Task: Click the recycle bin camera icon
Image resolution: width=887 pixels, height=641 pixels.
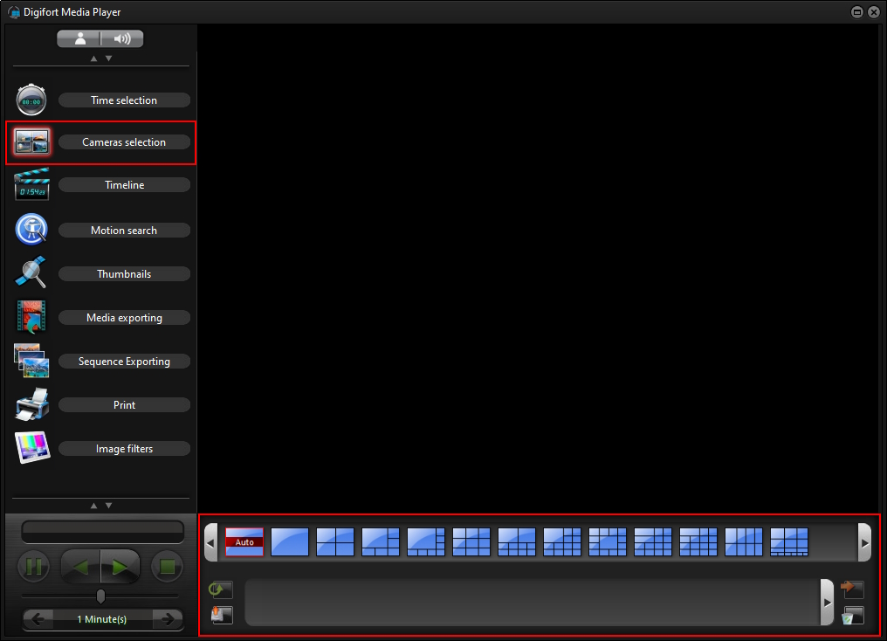Action: click(852, 615)
